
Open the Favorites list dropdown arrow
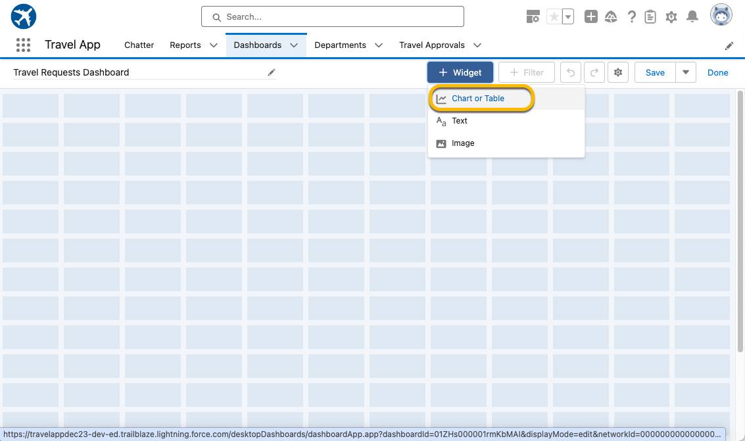click(x=567, y=16)
